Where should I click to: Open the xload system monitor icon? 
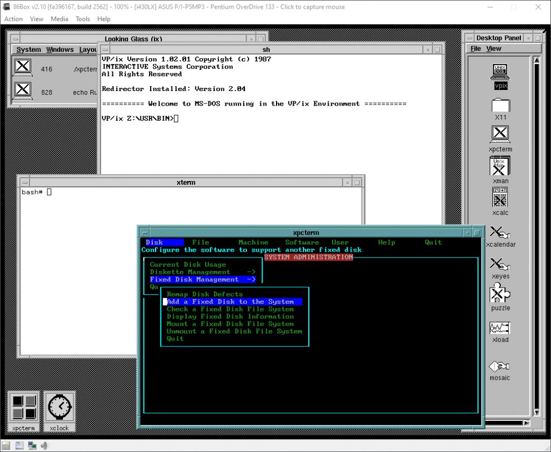click(x=500, y=327)
